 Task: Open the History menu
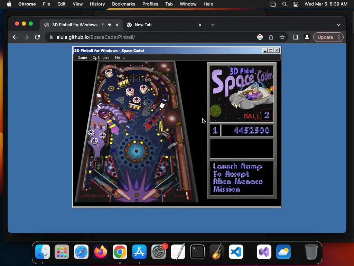(97, 4)
